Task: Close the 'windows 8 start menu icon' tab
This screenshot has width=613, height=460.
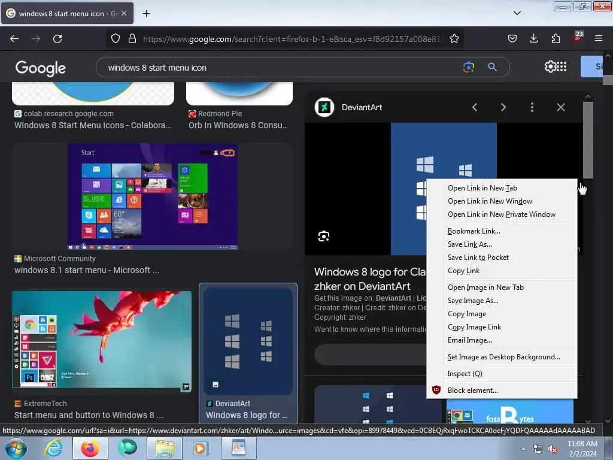Action: tap(124, 13)
